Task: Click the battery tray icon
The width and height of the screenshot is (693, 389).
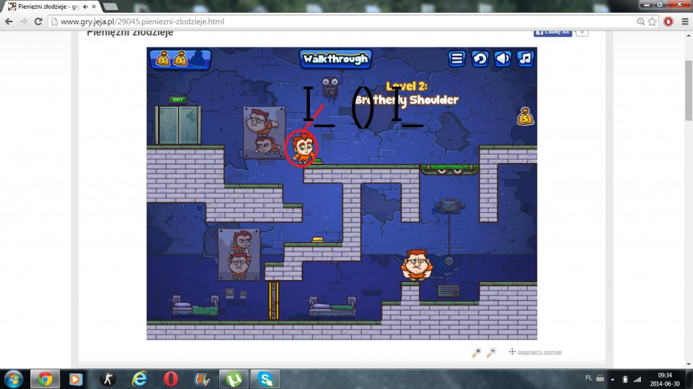Action: coord(625,380)
